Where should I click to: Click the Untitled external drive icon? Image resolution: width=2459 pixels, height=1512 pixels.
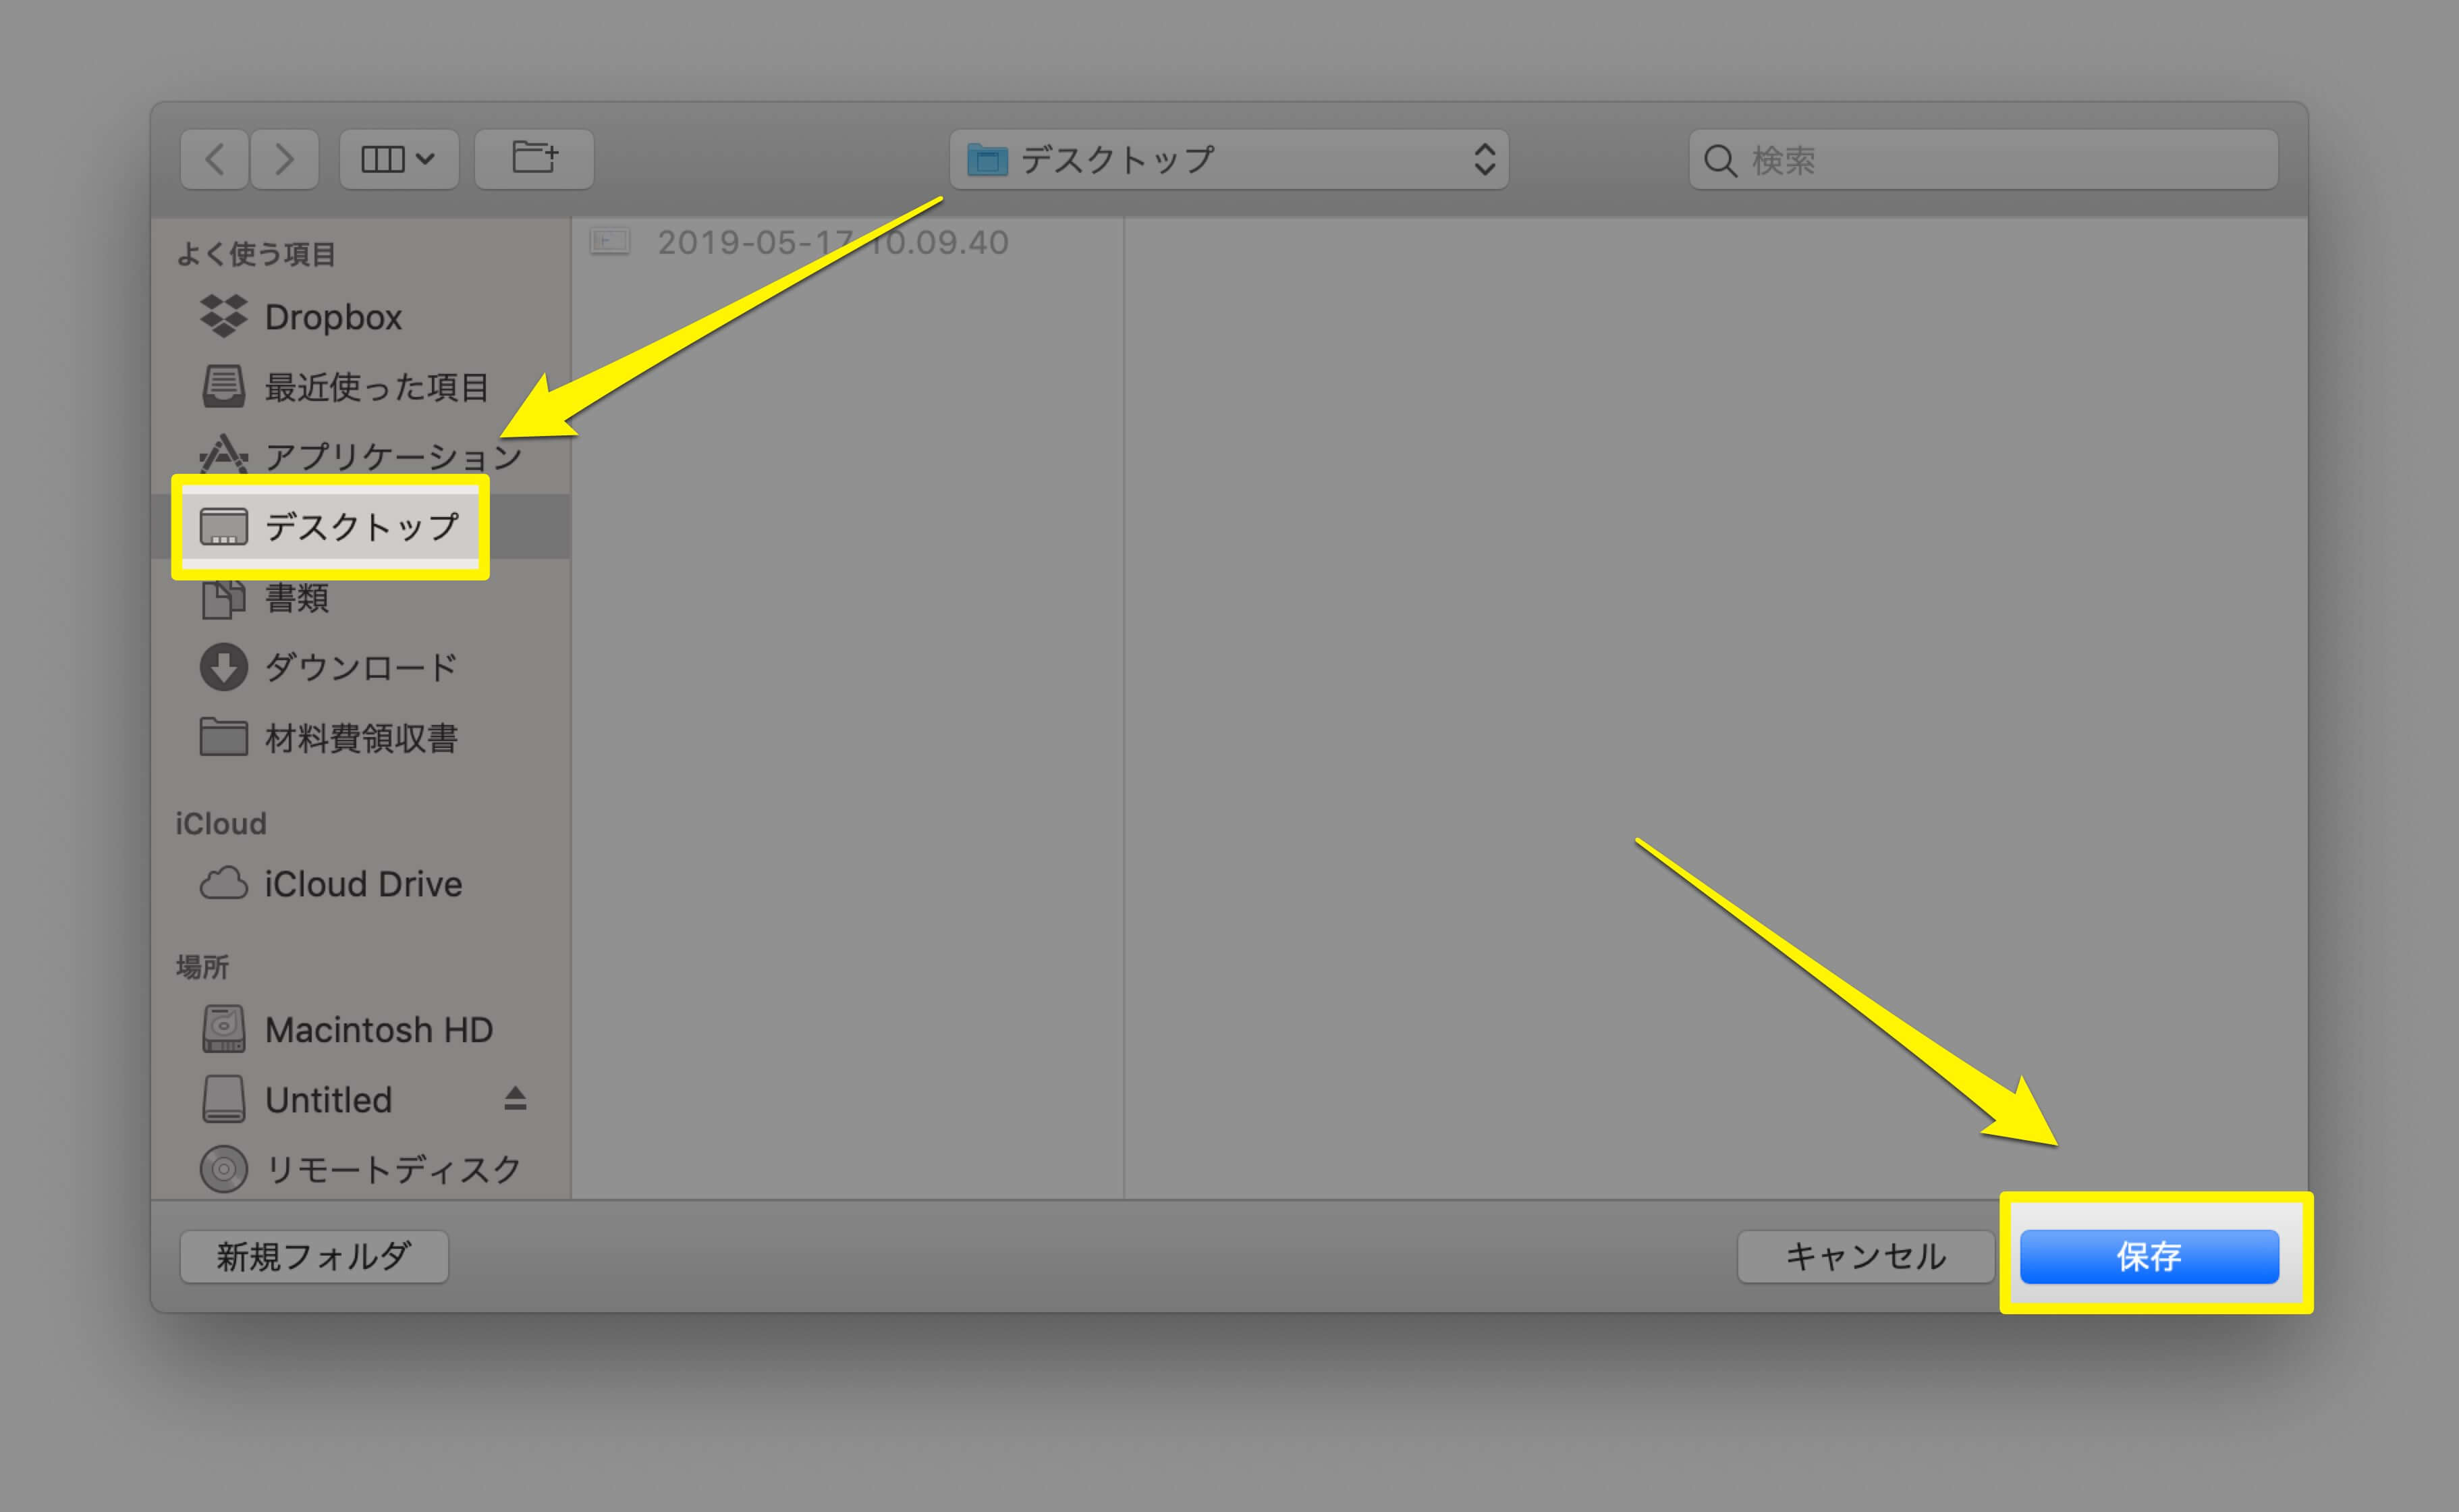click(224, 1099)
